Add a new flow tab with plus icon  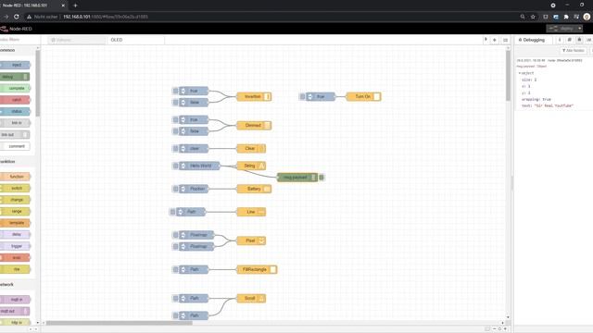coord(494,40)
